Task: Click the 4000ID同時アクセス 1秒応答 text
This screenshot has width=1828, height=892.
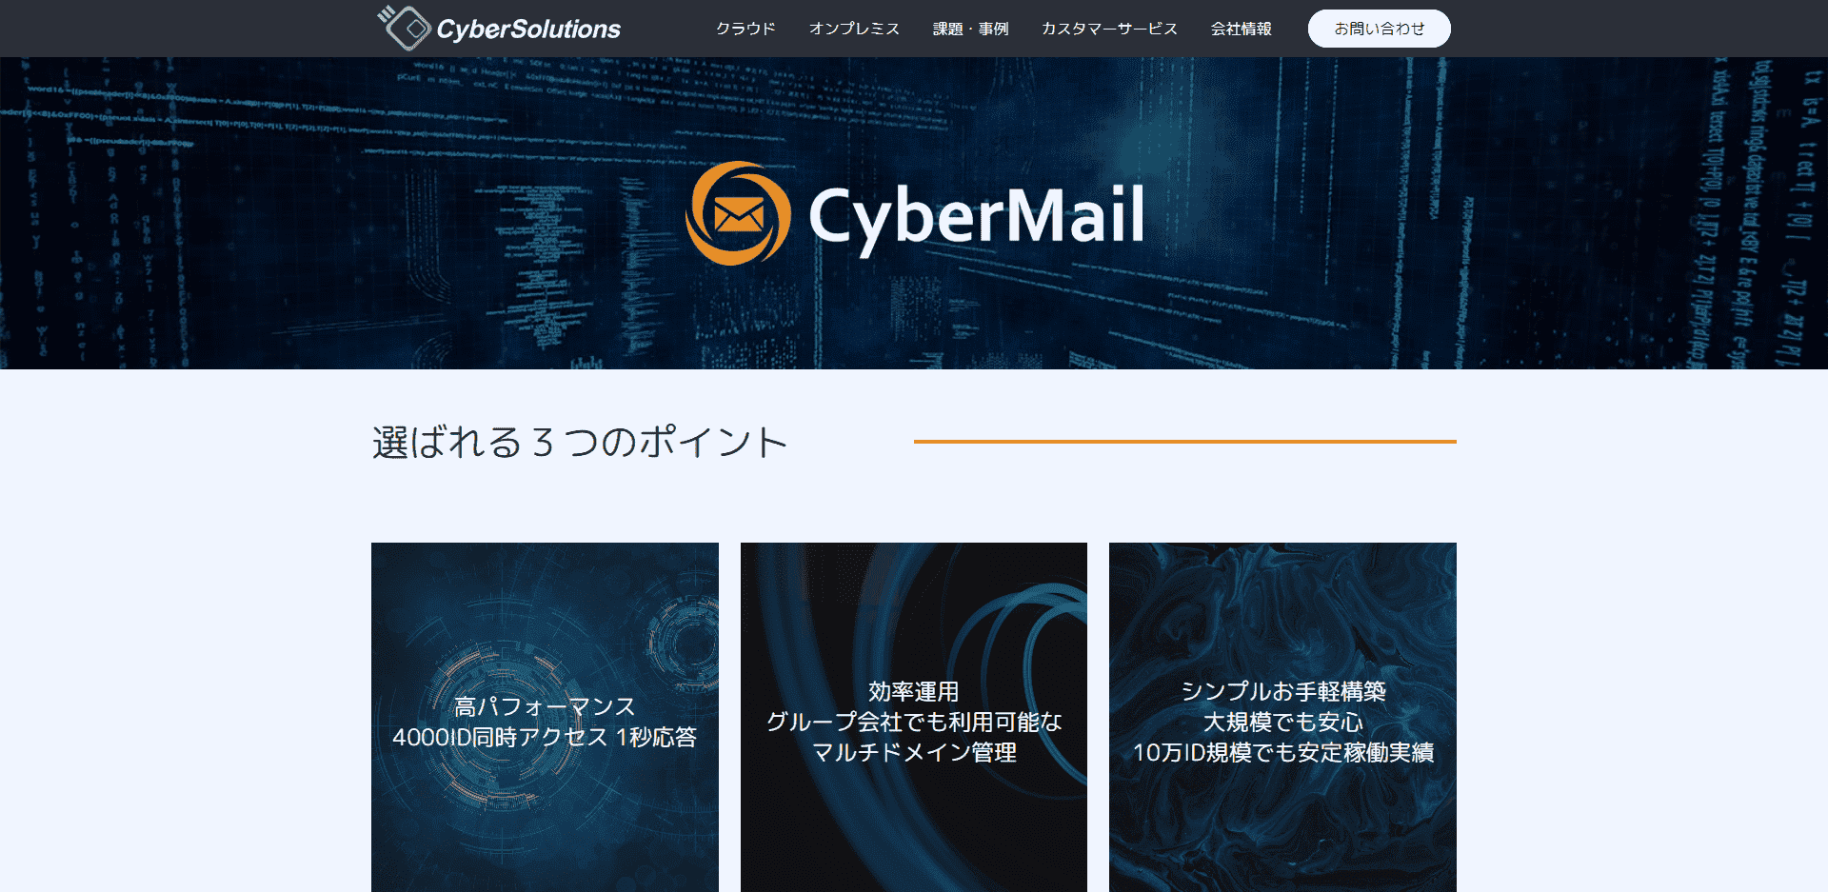Action: 545,738
